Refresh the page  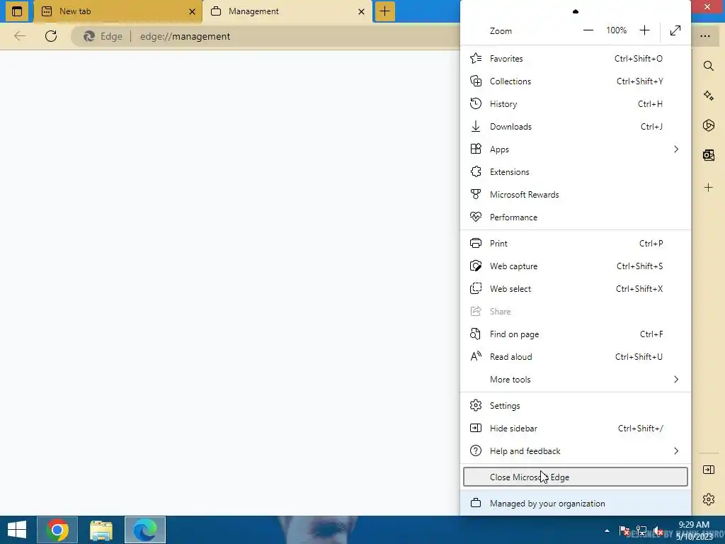51,36
